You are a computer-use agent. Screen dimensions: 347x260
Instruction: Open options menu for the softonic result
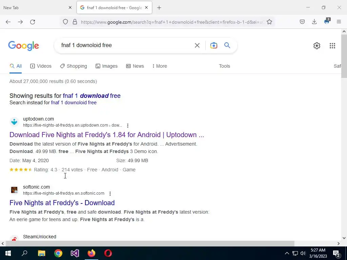click(110, 194)
